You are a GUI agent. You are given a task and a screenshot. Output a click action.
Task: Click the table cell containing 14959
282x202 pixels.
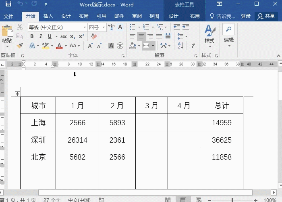coord(222,123)
